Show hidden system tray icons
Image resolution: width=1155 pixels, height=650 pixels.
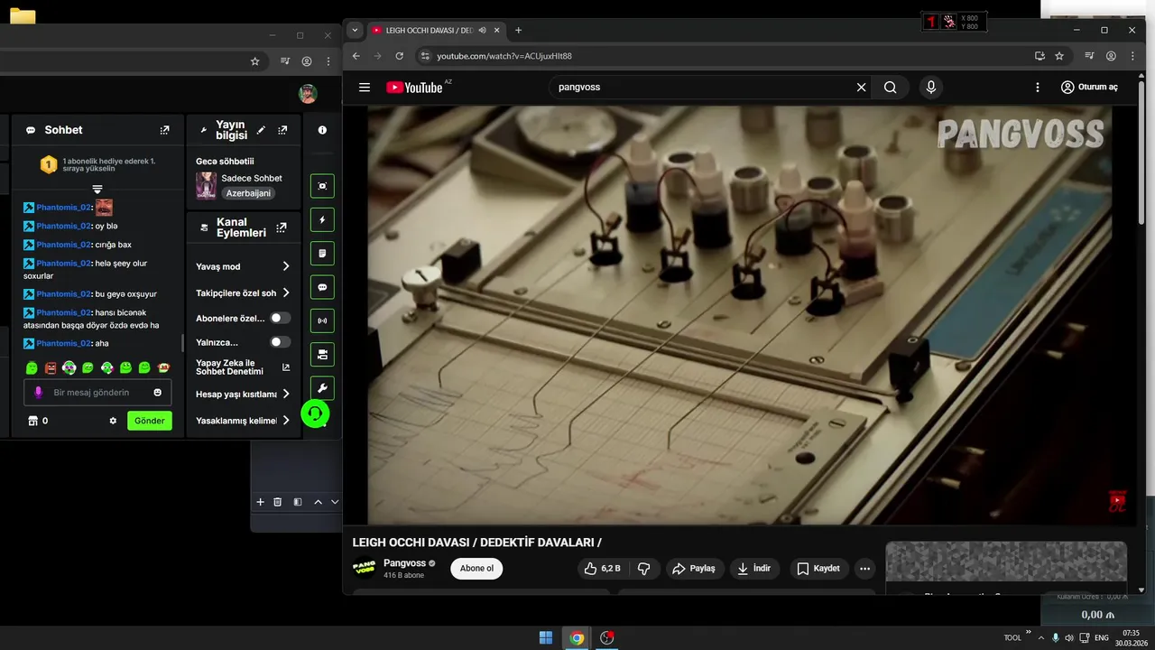(1040, 637)
